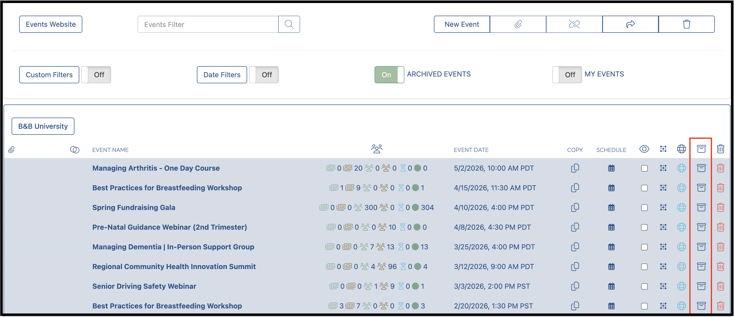Click the ARCHIVED EVENTS label
The width and height of the screenshot is (734, 317).
tap(438, 74)
